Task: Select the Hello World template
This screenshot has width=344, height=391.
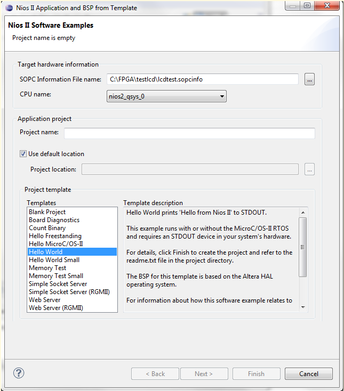Action: (x=72, y=252)
